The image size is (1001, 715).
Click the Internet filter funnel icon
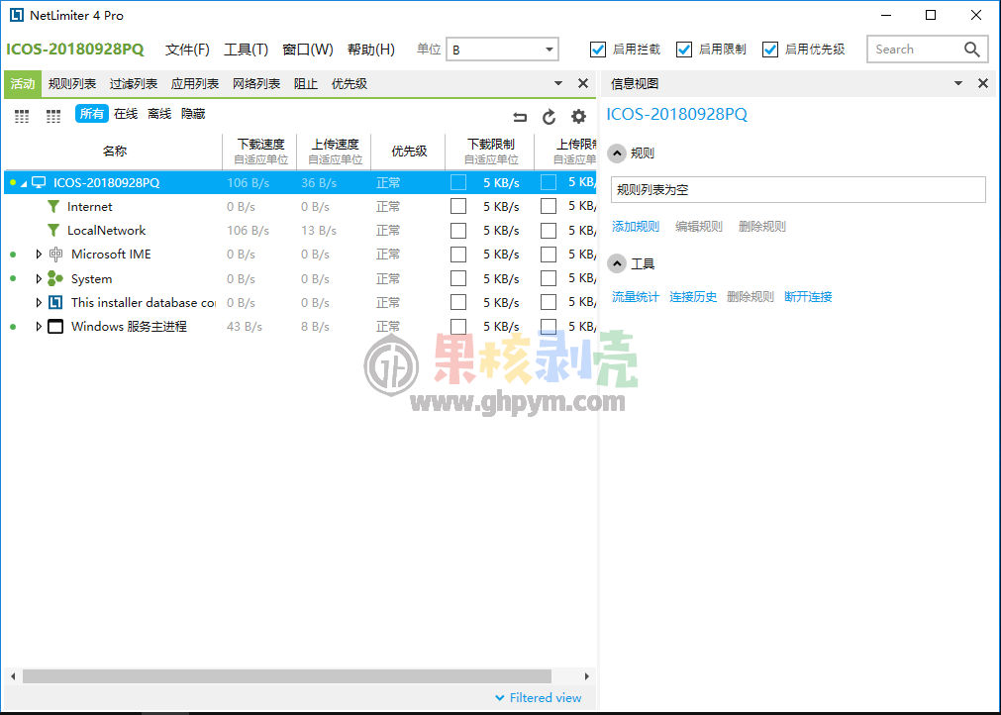point(53,206)
